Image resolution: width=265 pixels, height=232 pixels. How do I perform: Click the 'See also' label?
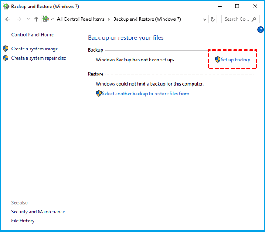(x=19, y=202)
